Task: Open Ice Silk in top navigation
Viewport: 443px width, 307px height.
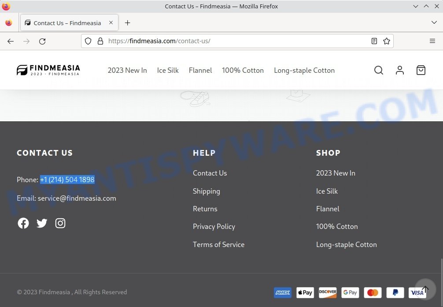Action: 168,70
